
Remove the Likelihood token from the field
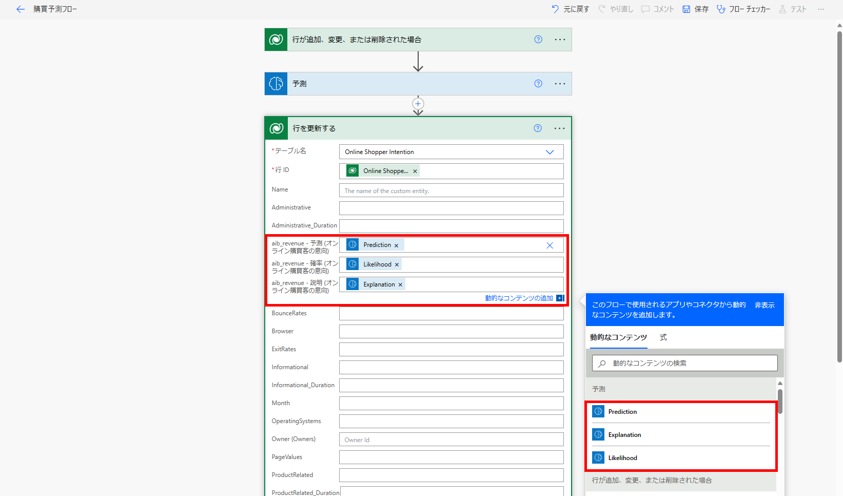[x=397, y=265]
